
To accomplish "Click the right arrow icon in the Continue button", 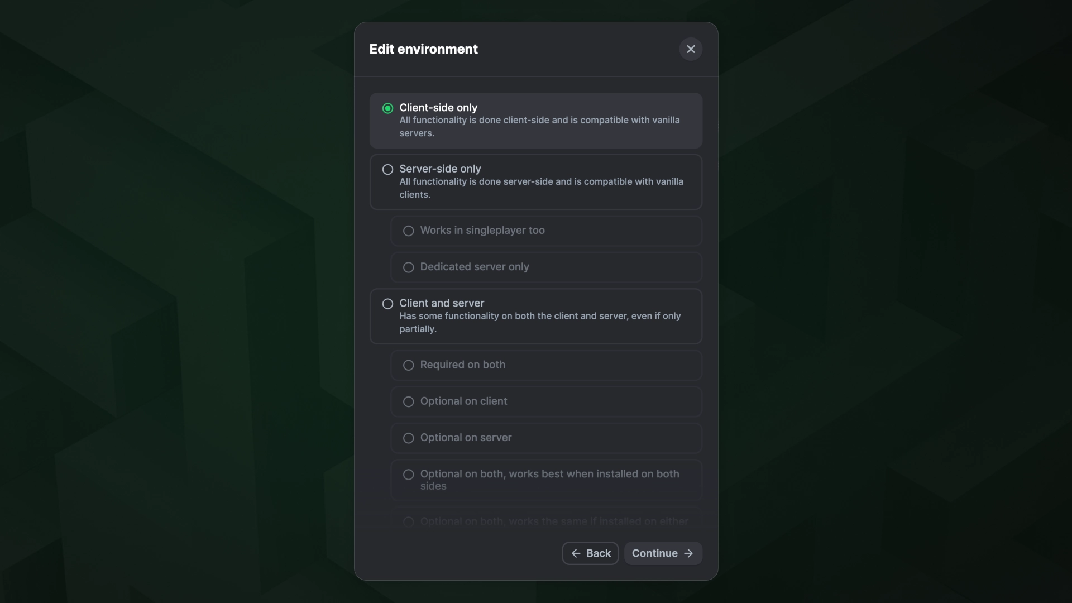I will click(688, 553).
